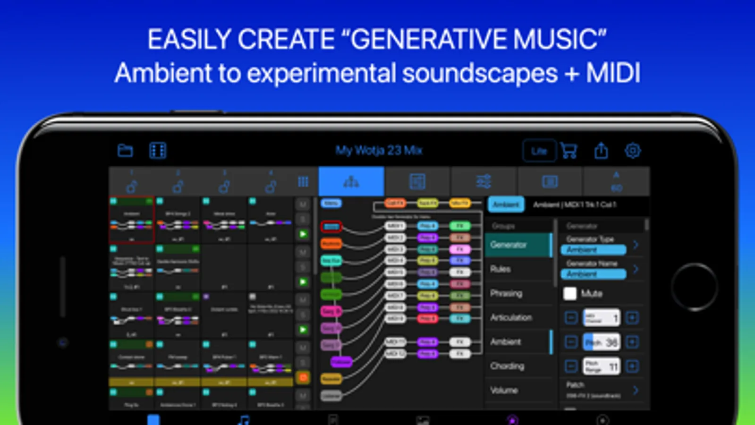Image resolution: width=755 pixels, height=425 pixels.
Task: Toggle the lock on track 1
Action: pos(132,186)
